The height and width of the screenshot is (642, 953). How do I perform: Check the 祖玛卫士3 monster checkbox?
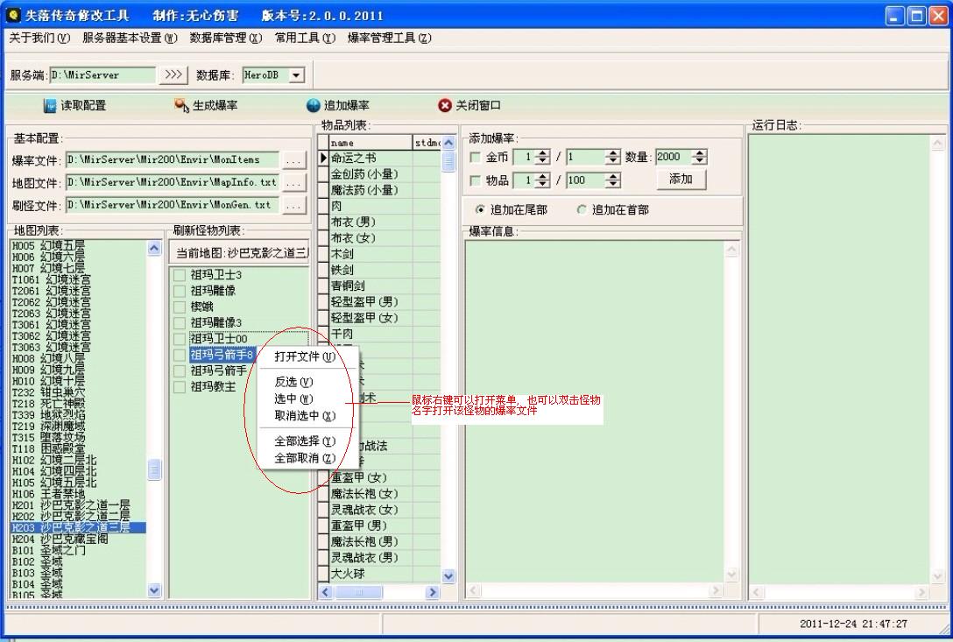pyautogui.click(x=180, y=275)
